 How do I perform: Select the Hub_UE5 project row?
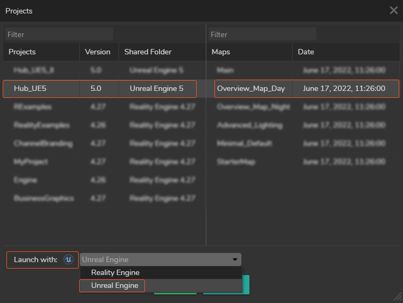(x=100, y=89)
